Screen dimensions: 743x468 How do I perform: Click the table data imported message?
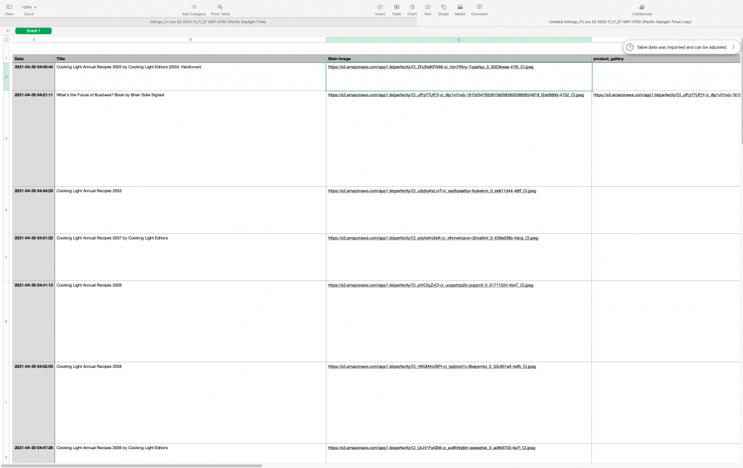click(x=681, y=47)
